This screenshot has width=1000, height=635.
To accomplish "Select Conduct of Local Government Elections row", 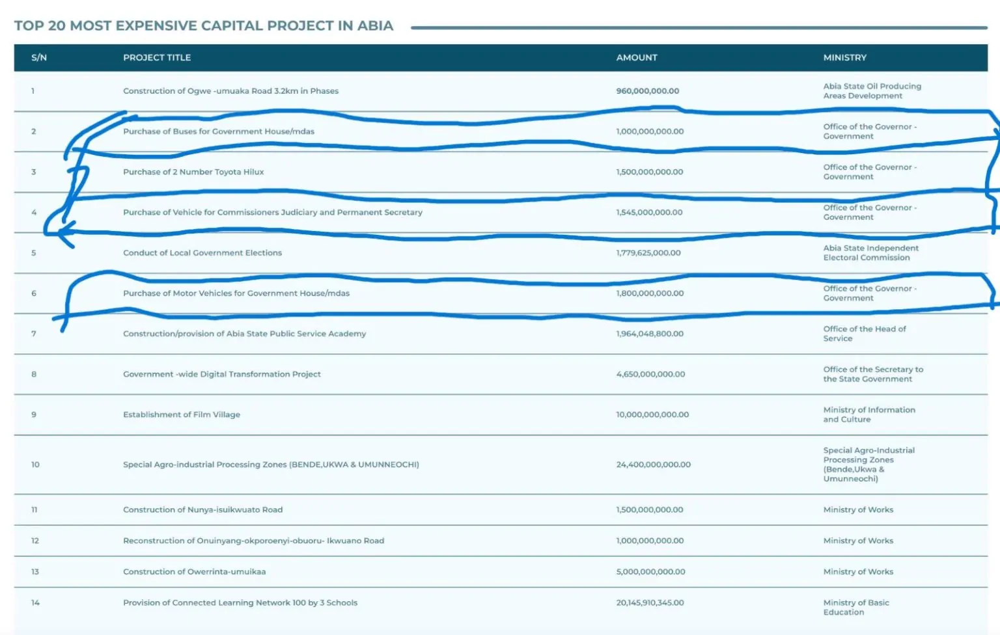I will point(202,253).
